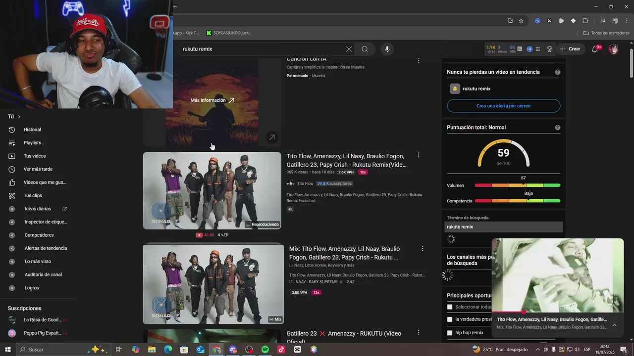Image resolution: width=634 pixels, height=356 pixels.
Task: Open the SOYCASILINDO bookmark
Action: coord(229,33)
